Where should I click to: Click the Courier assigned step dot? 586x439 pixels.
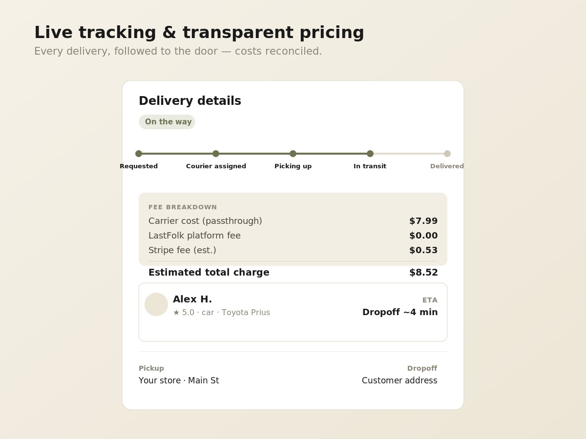tap(216, 154)
